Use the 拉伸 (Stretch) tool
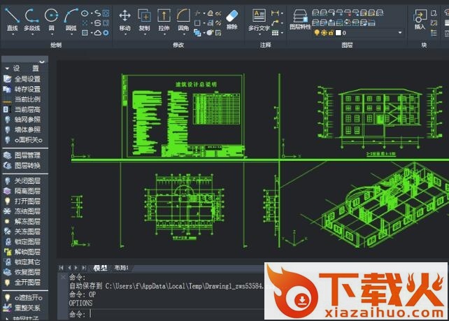The width and height of the screenshot is (449, 321). [x=164, y=18]
